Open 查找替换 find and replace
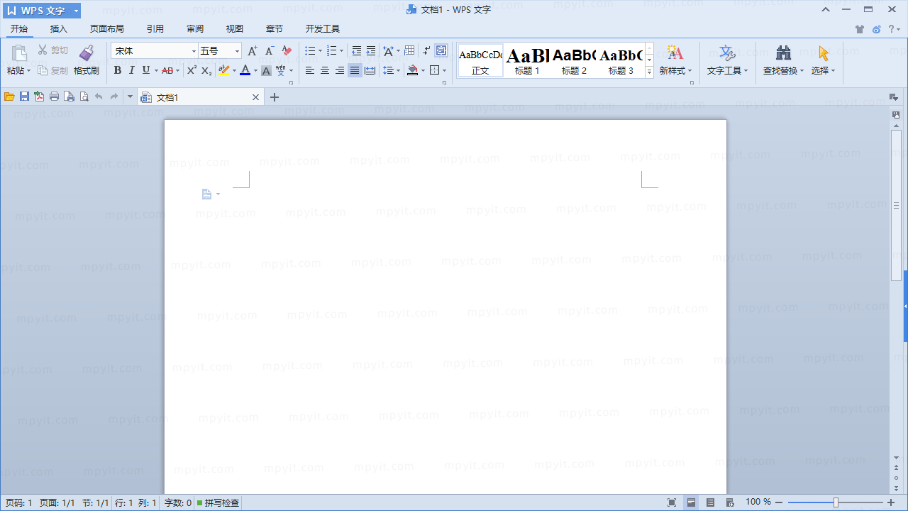Screen dimensions: 908x511 point(783,60)
